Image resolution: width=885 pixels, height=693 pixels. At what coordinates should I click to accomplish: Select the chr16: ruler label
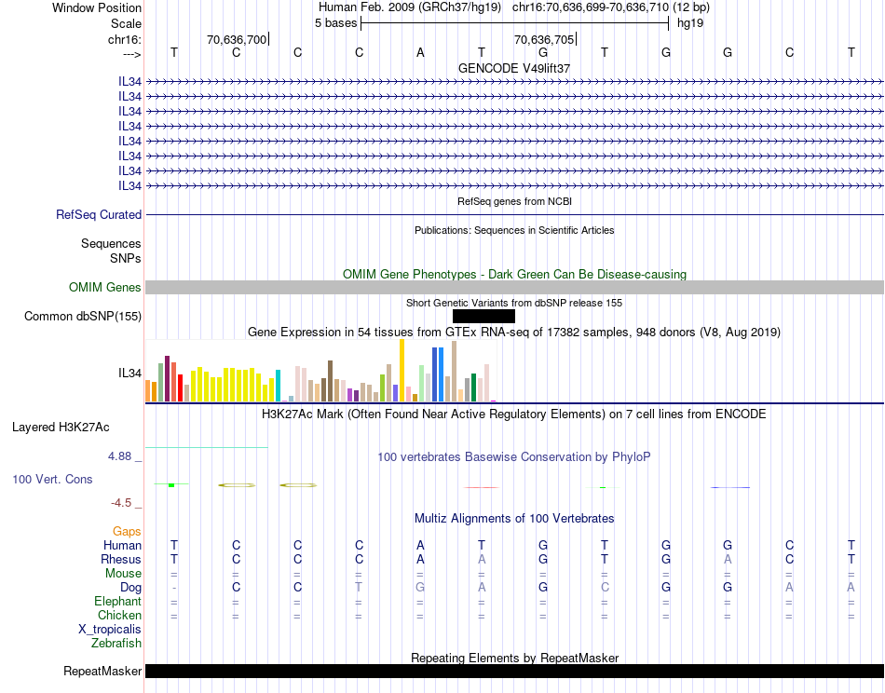point(124,39)
